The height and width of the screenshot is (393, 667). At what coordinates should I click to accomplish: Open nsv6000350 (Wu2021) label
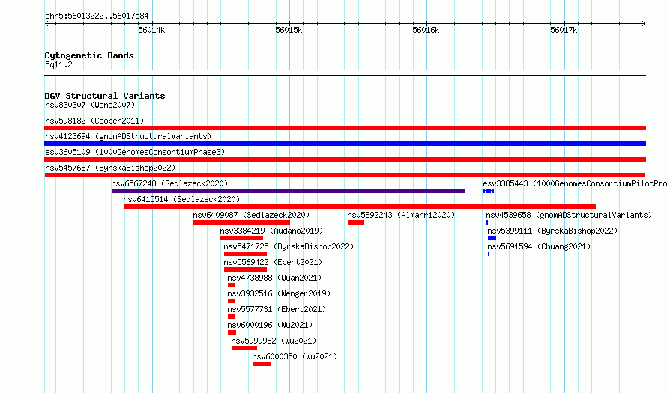[295, 356]
